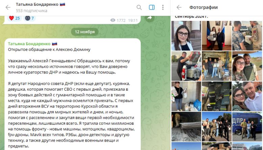Open Татьяна Бондаренко sender name in message
Image resolution: width=263 pixels, height=150 pixels.
click(29, 44)
